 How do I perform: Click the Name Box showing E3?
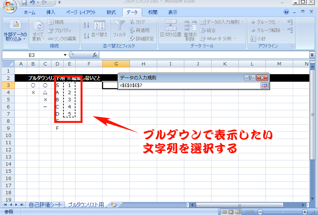(32, 55)
